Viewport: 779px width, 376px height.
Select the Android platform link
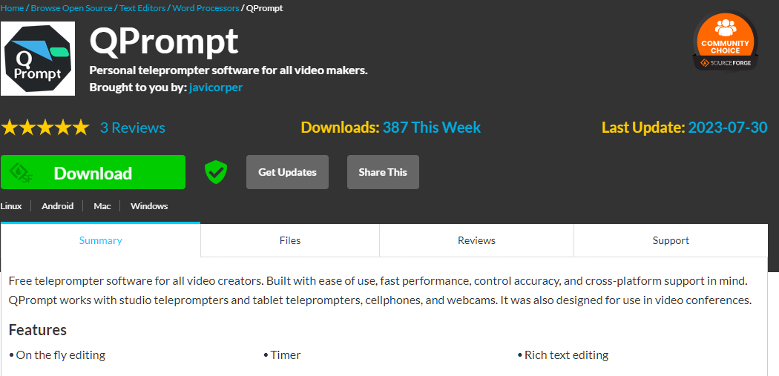click(58, 206)
